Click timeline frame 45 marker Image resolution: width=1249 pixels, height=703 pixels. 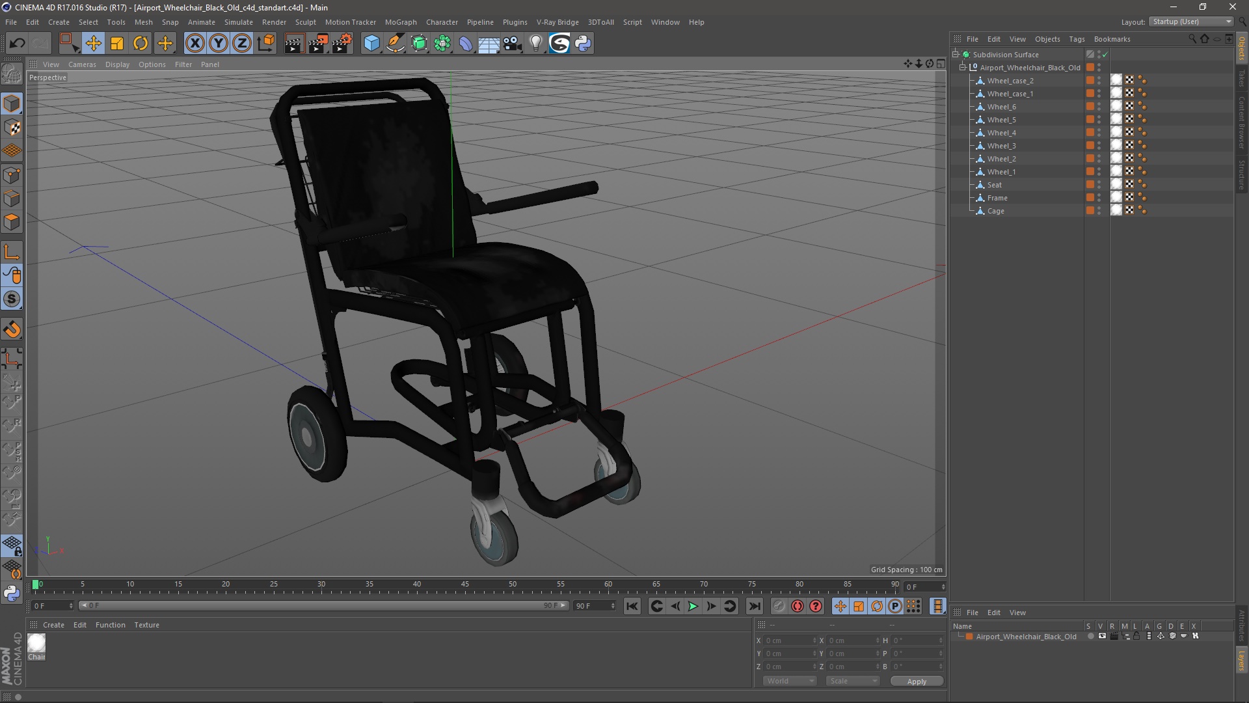tap(465, 585)
